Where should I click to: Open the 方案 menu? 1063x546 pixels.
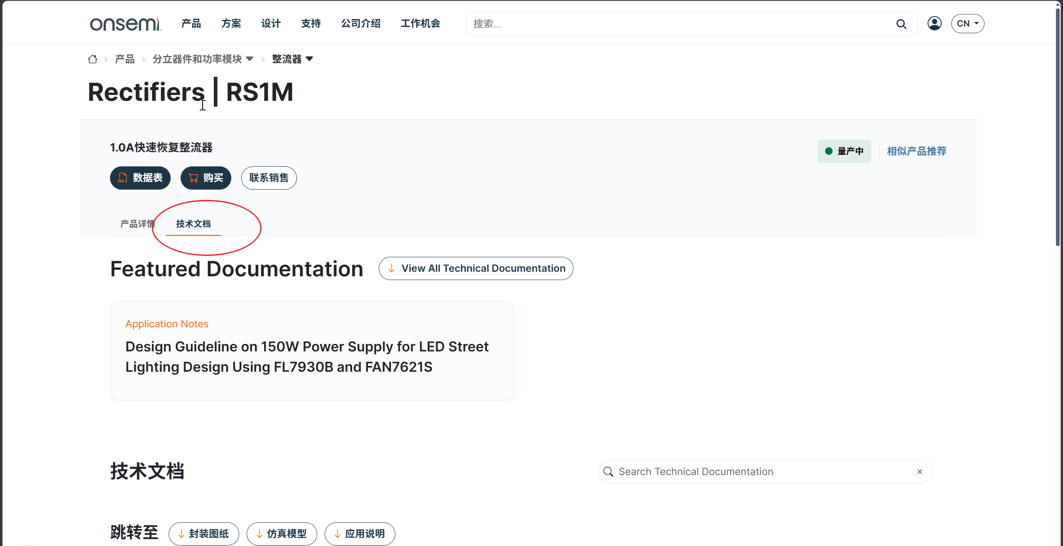(x=231, y=24)
